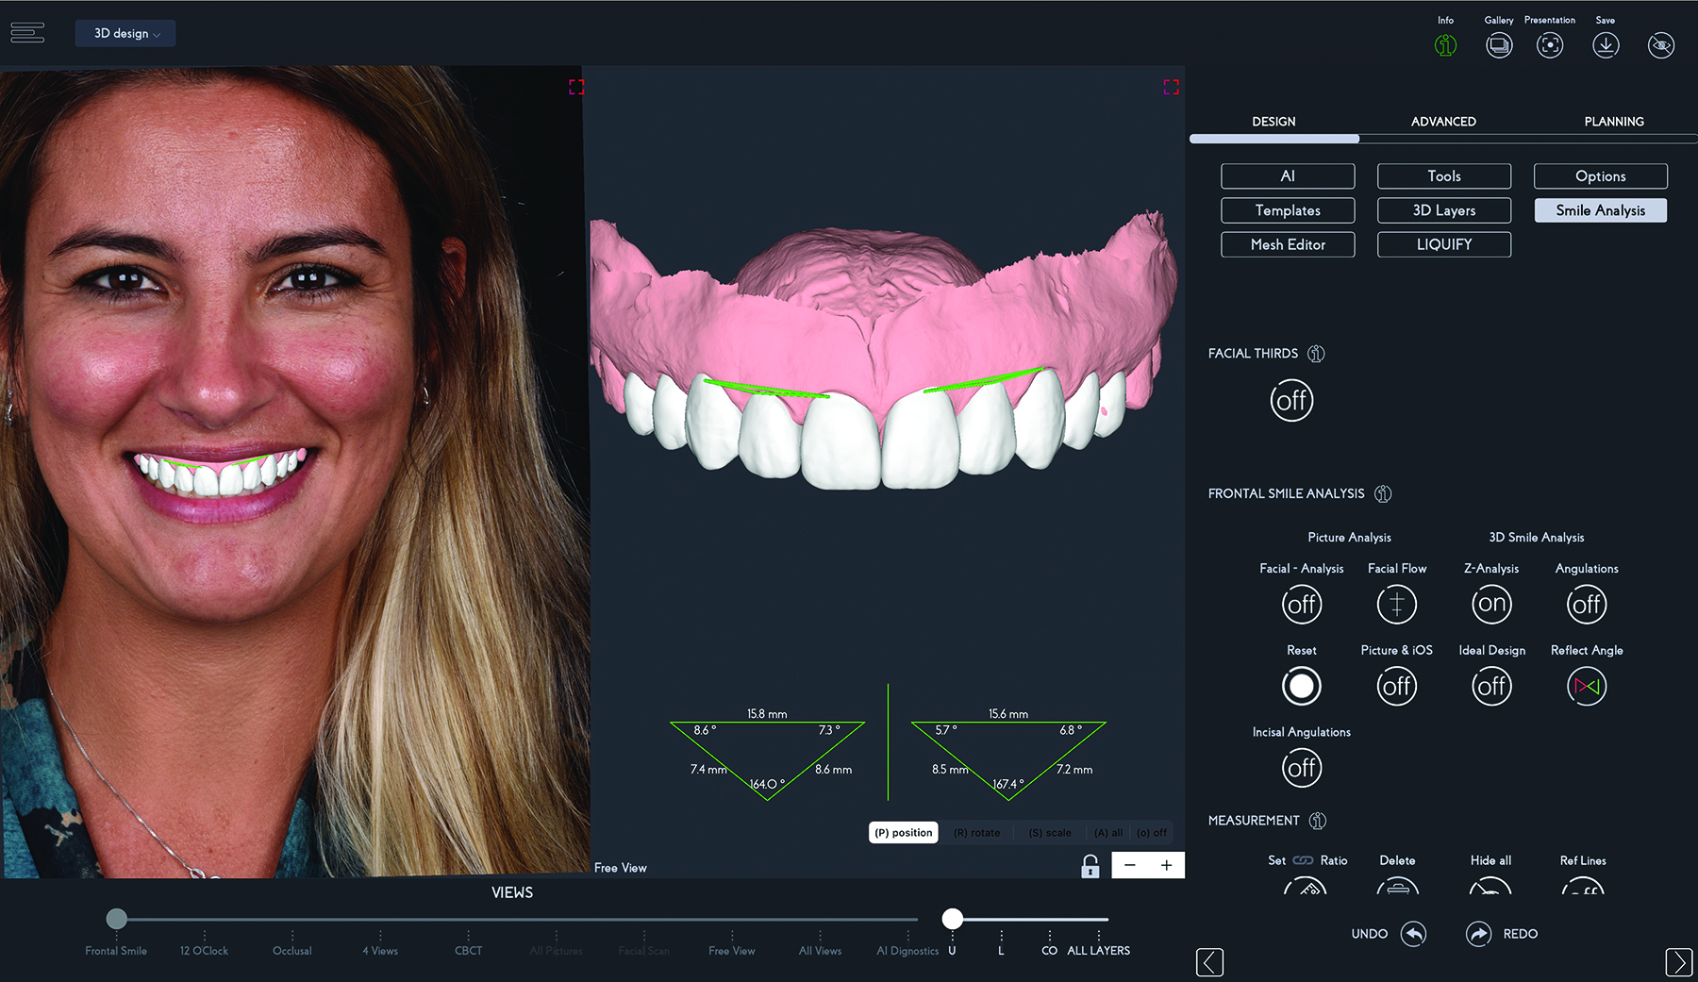Turn off the Z-Analysis toggle

tap(1491, 605)
